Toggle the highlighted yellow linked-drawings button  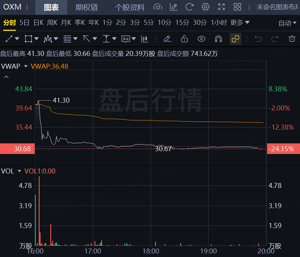(x=235, y=39)
